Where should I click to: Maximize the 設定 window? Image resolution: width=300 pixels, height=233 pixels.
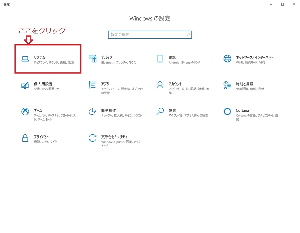[x=282, y=4]
